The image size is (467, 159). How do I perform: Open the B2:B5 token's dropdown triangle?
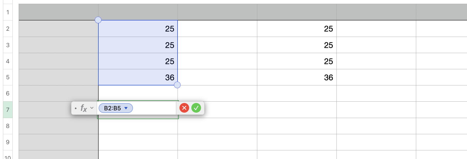pyautogui.click(x=126, y=108)
